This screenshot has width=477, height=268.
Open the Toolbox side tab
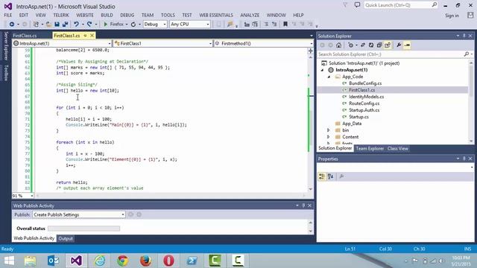pos(6,72)
